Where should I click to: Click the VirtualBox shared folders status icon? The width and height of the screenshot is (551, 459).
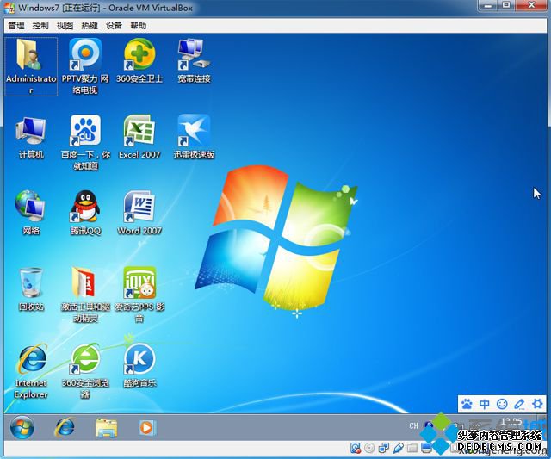coord(412,448)
